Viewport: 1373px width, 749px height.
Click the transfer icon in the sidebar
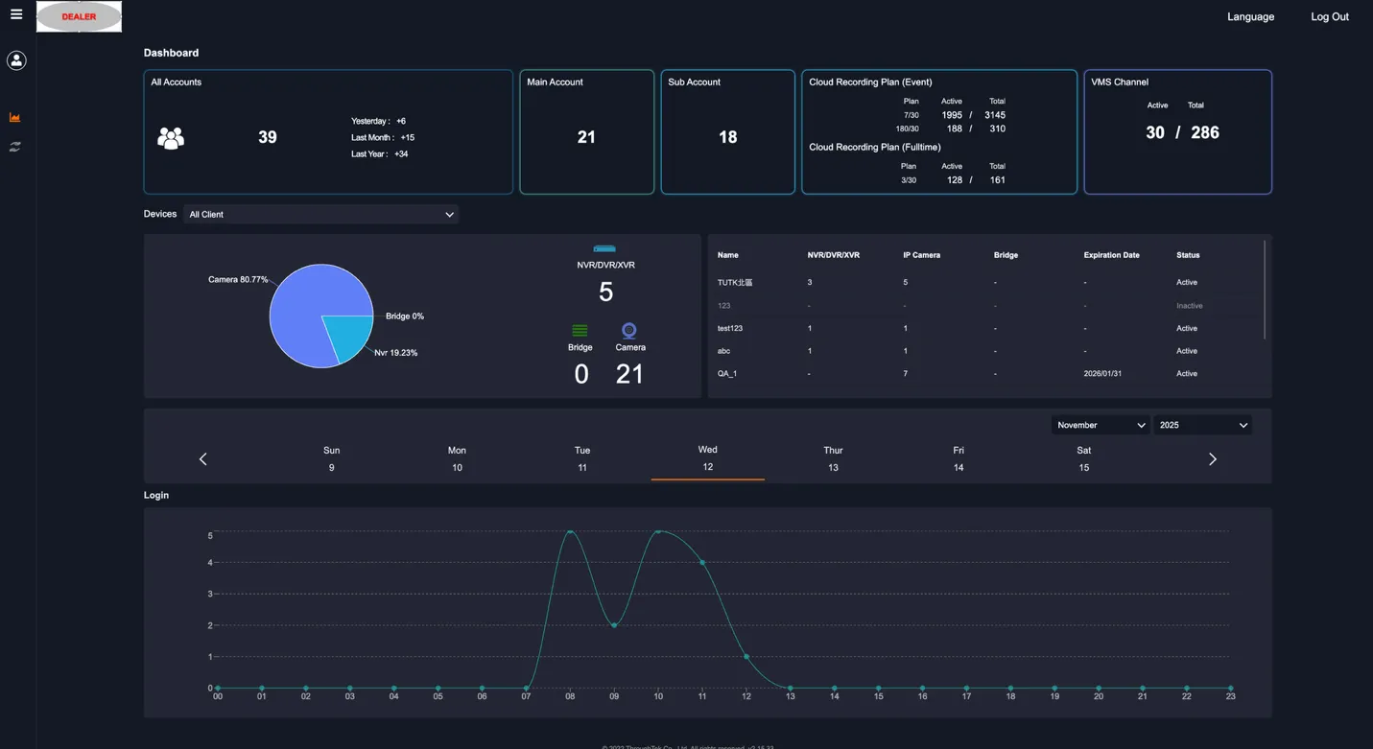pos(14,147)
